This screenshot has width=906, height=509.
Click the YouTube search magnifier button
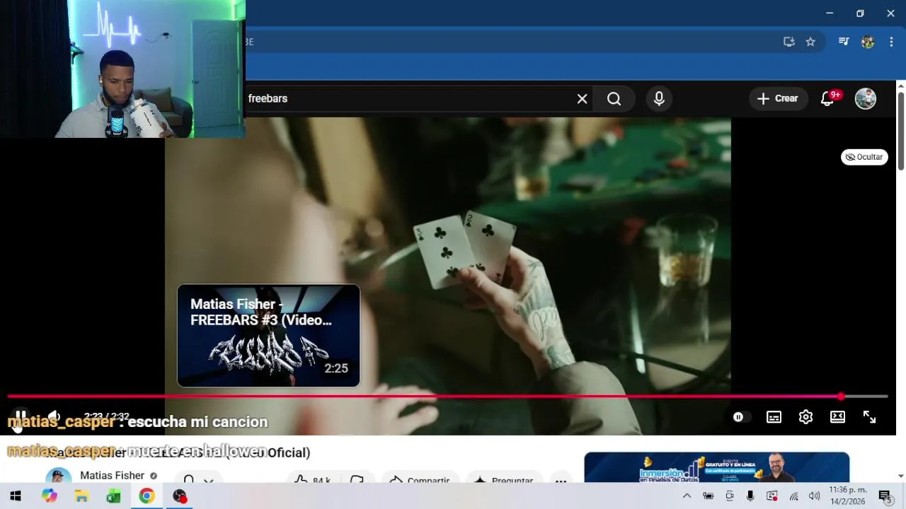pyautogui.click(x=614, y=99)
